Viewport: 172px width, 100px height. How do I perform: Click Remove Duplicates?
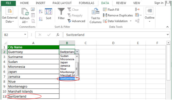118,15
